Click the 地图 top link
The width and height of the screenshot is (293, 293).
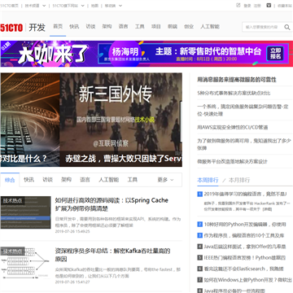[94, 6]
